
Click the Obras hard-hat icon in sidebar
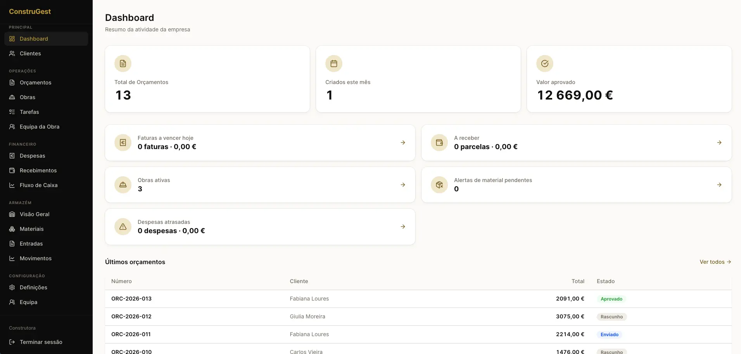coord(12,97)
